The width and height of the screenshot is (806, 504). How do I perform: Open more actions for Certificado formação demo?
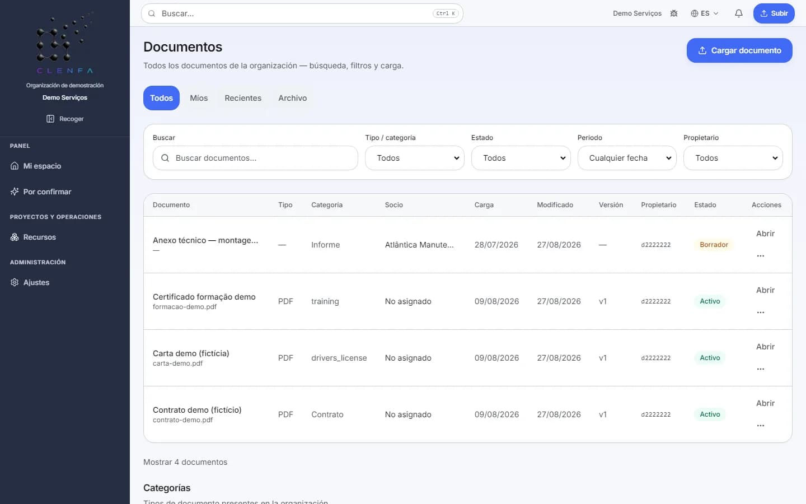(x=760, y=312)
